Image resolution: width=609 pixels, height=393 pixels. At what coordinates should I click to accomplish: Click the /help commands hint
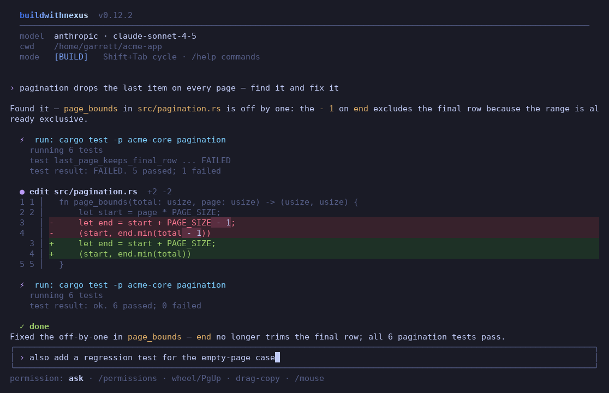pyautogui.click(x=226, y=57)
